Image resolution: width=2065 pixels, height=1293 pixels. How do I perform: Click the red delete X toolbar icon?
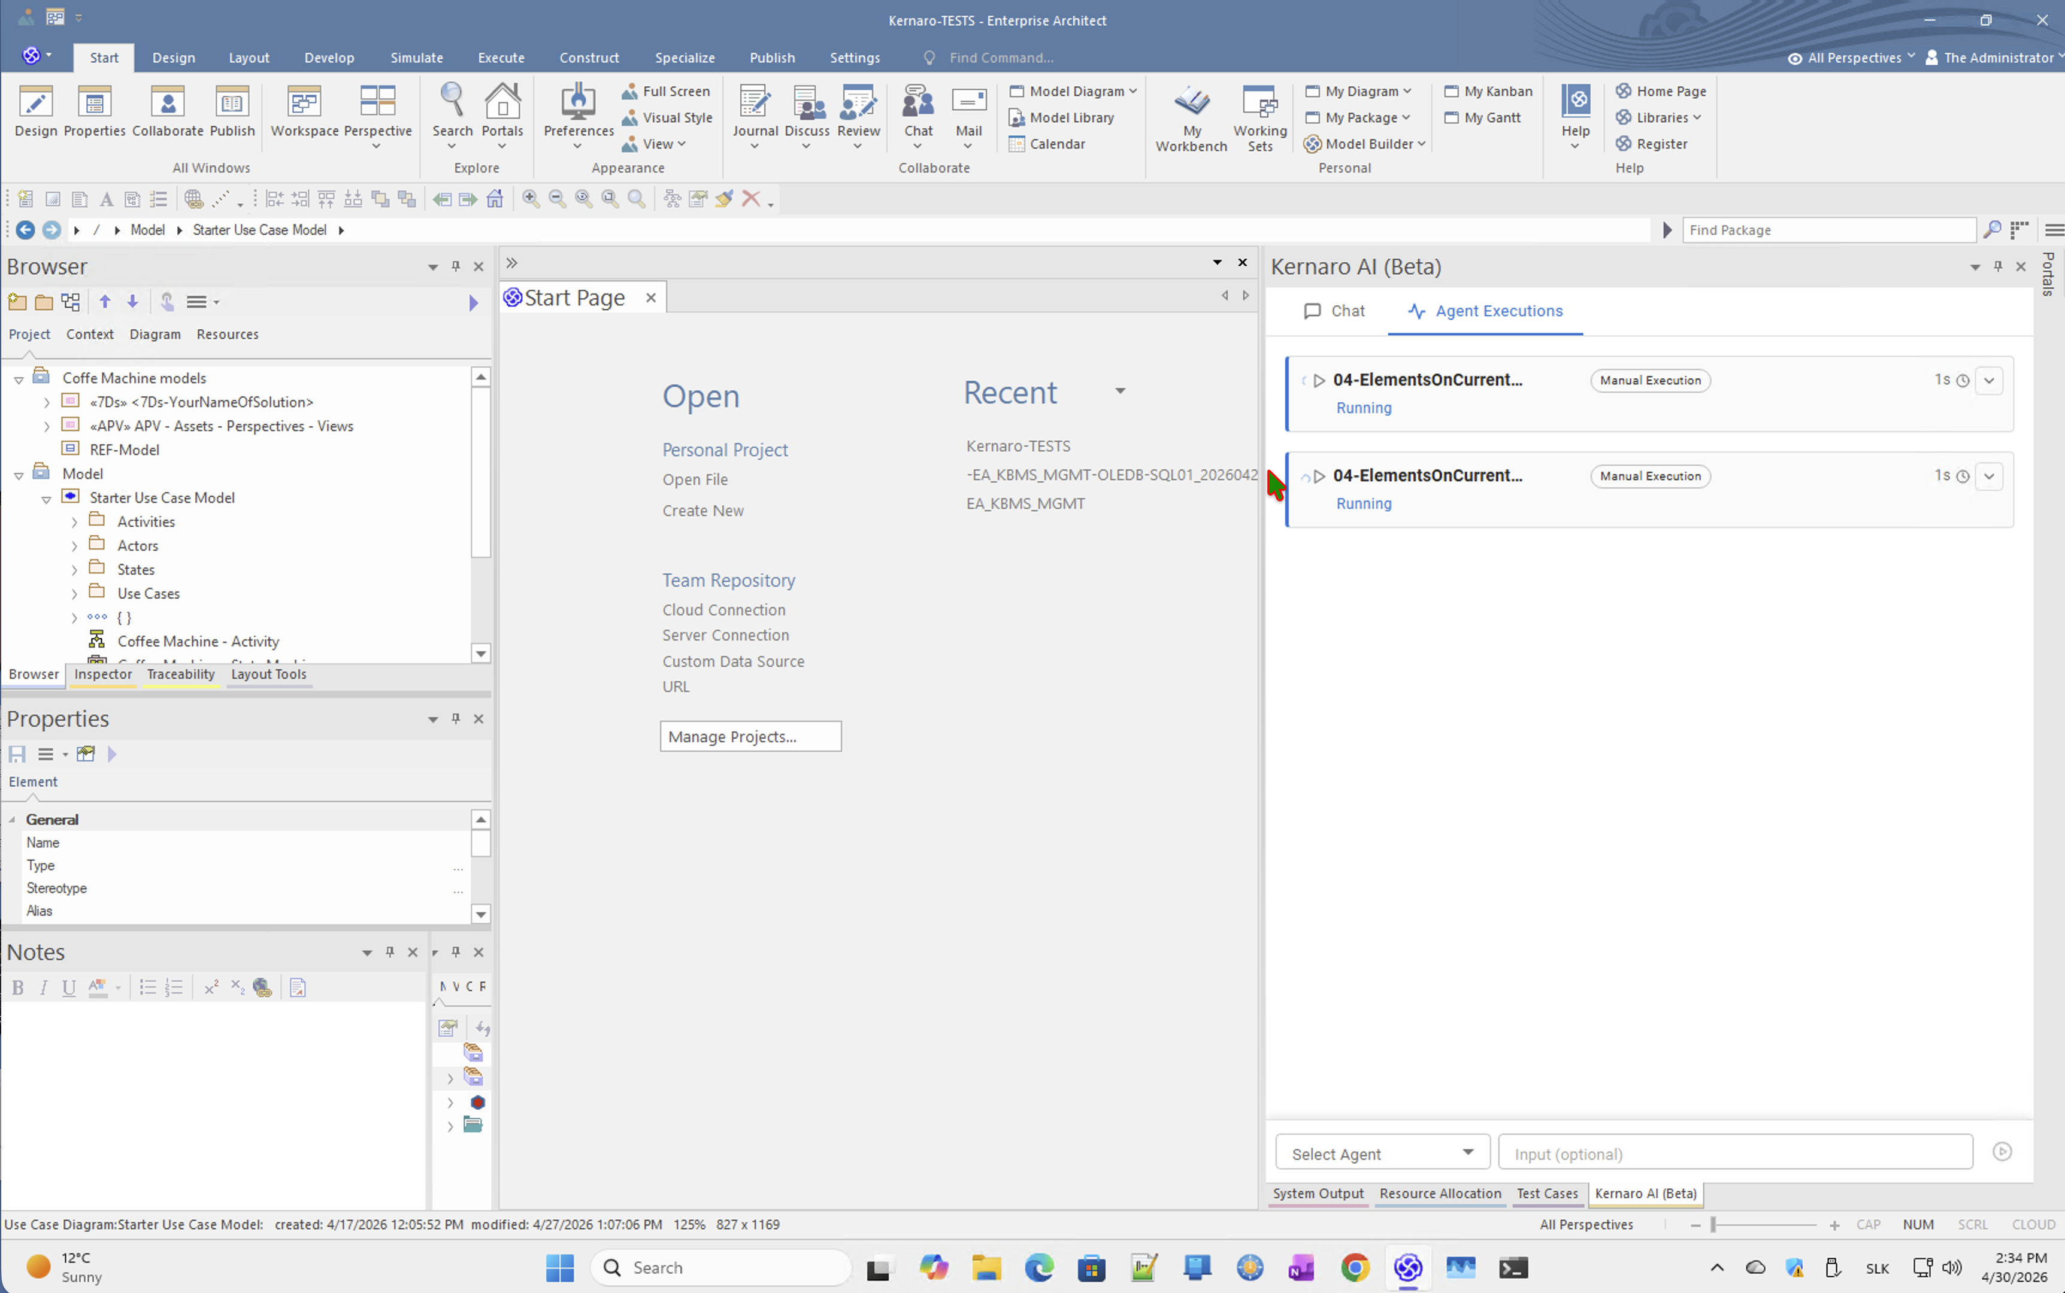[750, 199]
